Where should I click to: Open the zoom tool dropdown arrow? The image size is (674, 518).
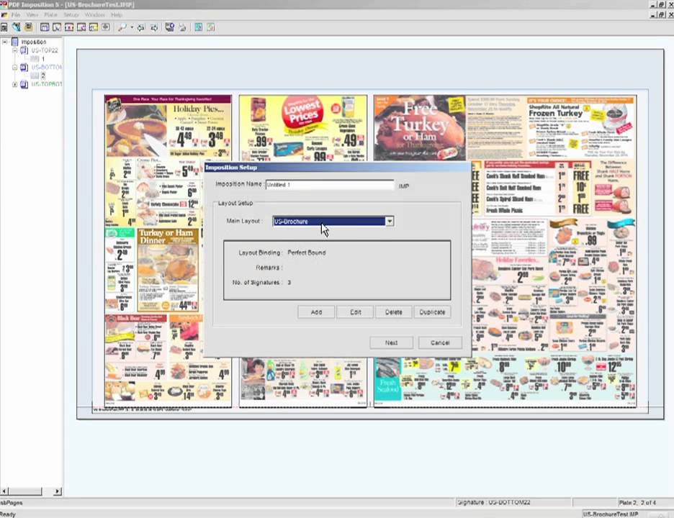(132, 27)
